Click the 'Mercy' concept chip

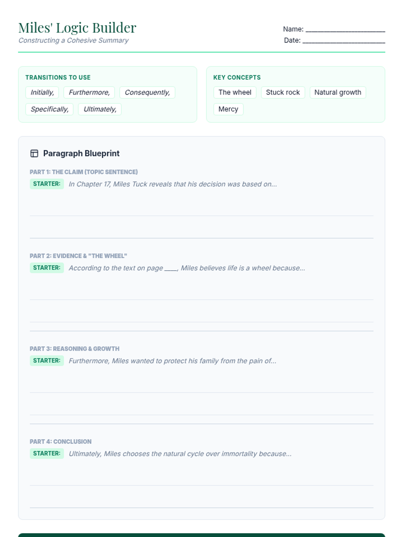pos(228,109)
